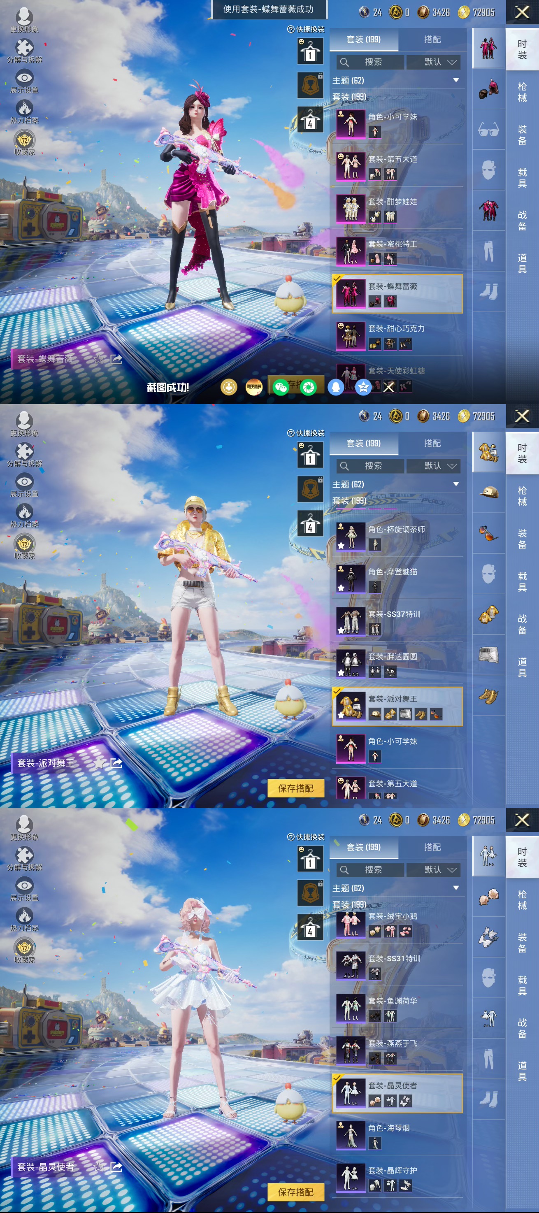Tap the 和平精英 community share icon
The width and height of the screenshot is (539, 1213).
(254, 387)
